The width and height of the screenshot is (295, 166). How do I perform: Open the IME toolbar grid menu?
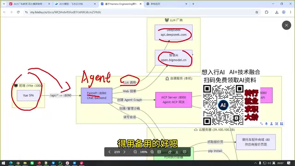[282, 124]
